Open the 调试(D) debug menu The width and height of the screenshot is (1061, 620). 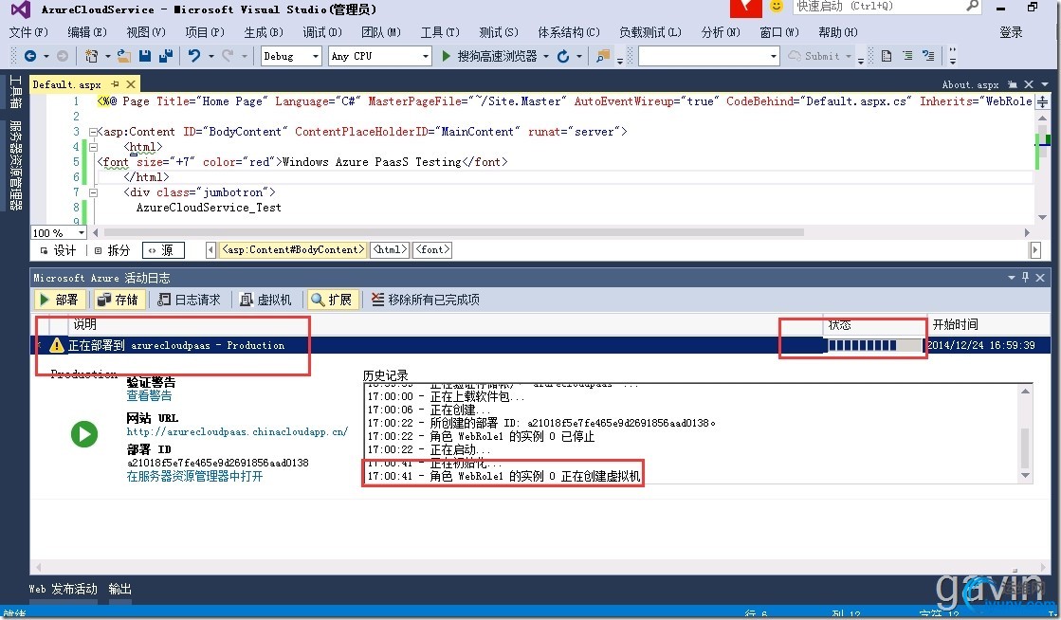pos(322,32)
